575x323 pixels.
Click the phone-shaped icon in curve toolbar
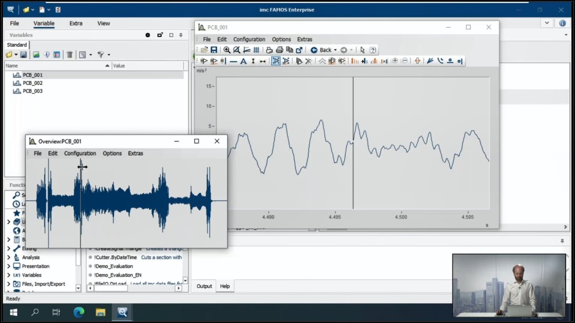tap(440, 61)
